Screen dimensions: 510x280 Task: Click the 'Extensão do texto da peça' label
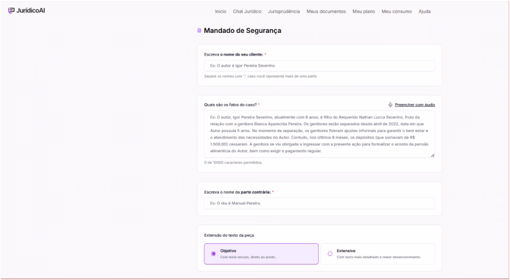tap(229, 235)
